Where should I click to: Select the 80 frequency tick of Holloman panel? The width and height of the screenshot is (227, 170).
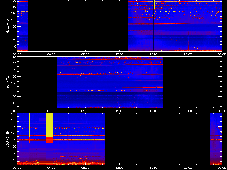point(15,33)
